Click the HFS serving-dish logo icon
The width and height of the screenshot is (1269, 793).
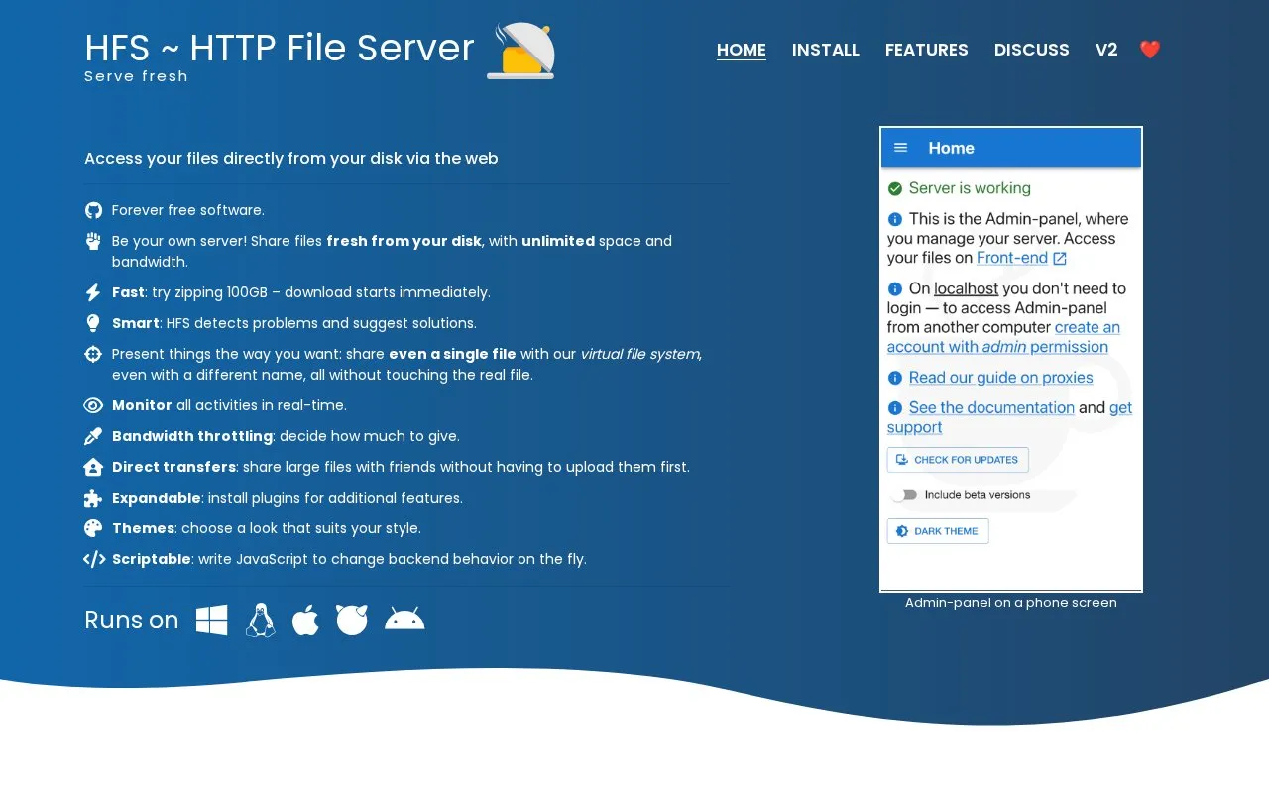coord(521,51)
